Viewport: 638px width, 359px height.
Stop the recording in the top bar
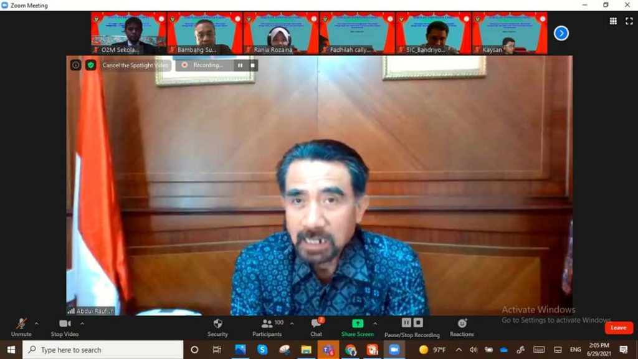click(x=252, y=65)
